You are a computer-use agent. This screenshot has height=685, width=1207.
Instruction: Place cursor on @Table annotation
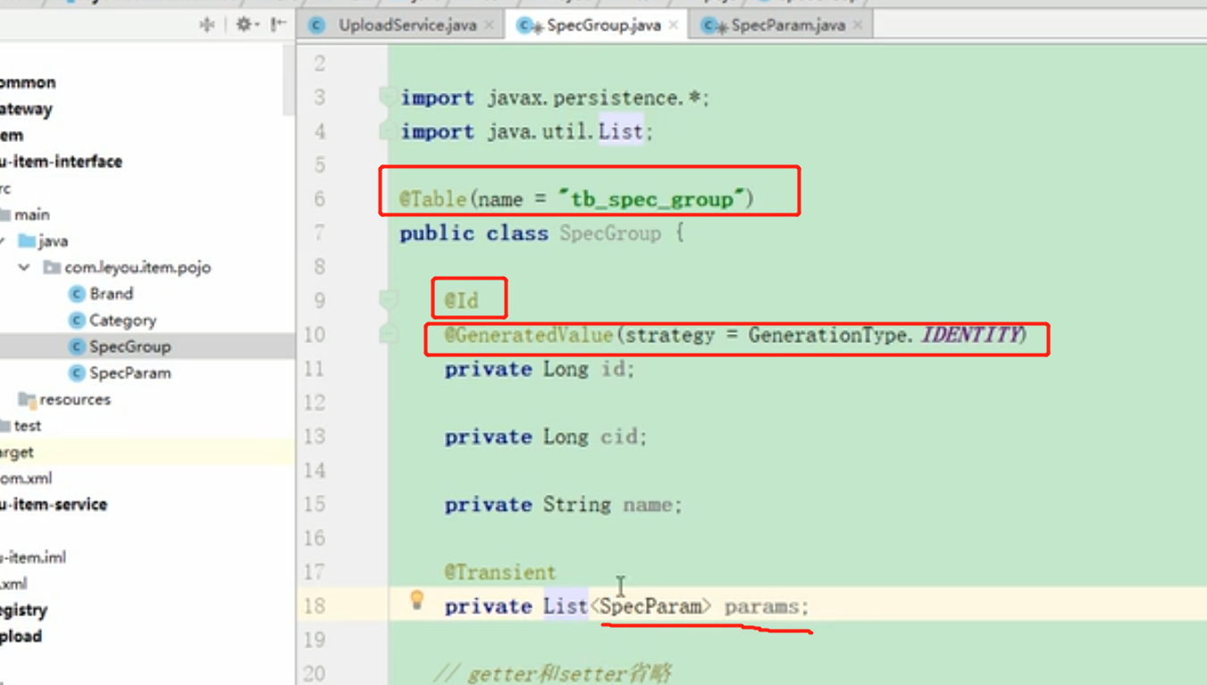point(432,199)
